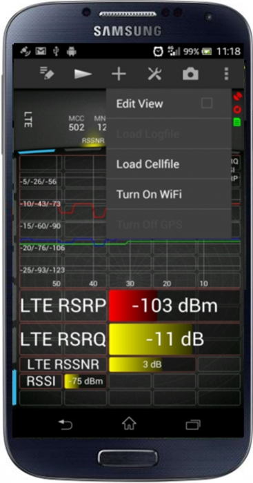The image size is (253, 483).
Task: Open the wrench and screwdriver settings
Action: point(154,74)
